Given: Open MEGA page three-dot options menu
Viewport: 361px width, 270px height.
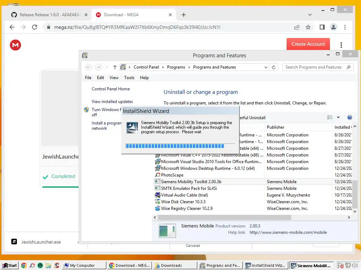Looking at the screenshot, I should pos(341,45).
